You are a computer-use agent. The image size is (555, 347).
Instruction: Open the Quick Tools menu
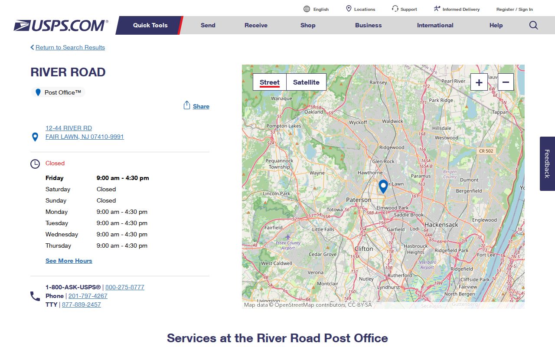click(x=150, y=25)
